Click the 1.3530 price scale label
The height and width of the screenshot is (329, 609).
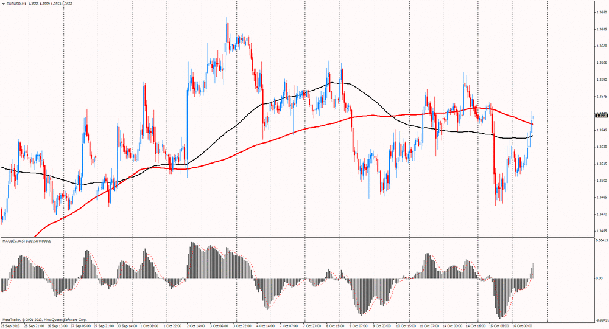[602, 147]
